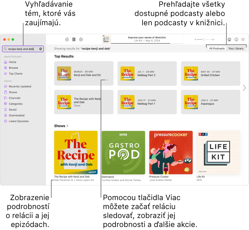The image size is (249, 230).
Task: Click 'Improve your sense of direction' title
Action: pyautogui.click(x=147, y=37)
